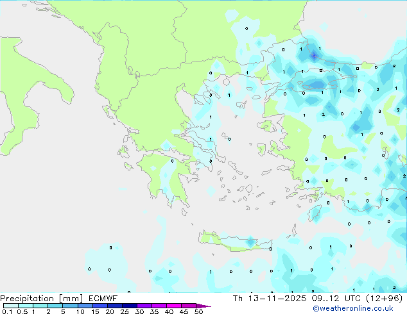Pick the legend swatch between 40 and 45
407x314 pixels.
(174, 306)
